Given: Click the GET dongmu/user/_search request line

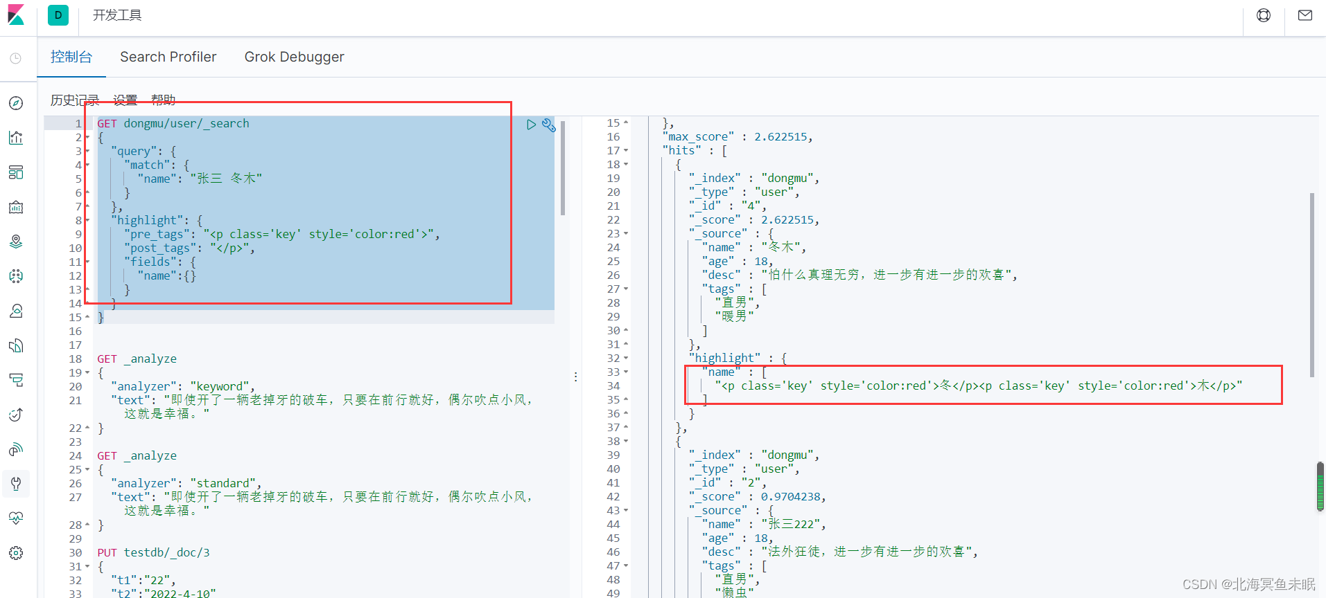Looking at the screenshot, I should coord(173,124).
